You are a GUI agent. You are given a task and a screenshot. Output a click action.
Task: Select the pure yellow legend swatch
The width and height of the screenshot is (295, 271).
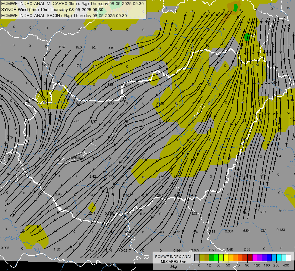click(226, 258)
